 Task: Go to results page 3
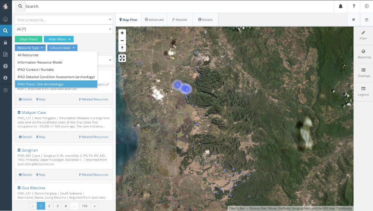(x=57, y=206)
